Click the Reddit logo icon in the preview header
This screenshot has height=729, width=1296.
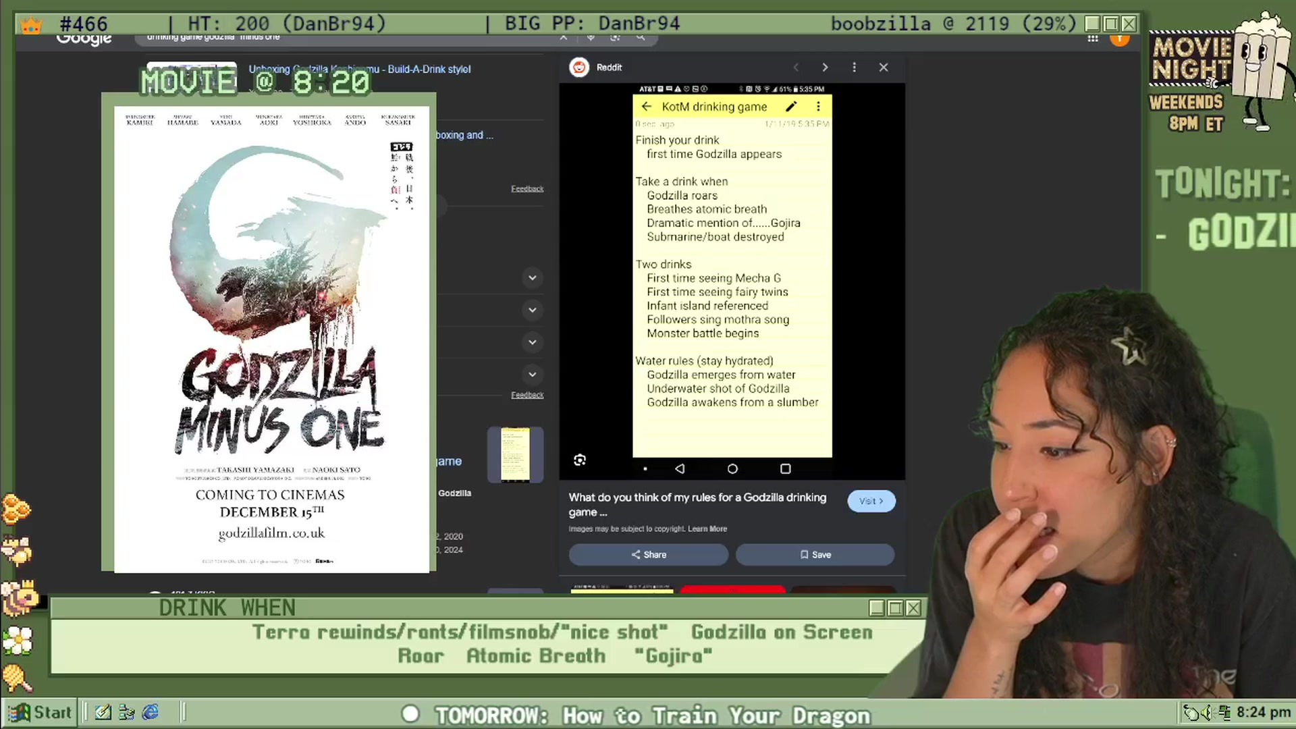579,67
